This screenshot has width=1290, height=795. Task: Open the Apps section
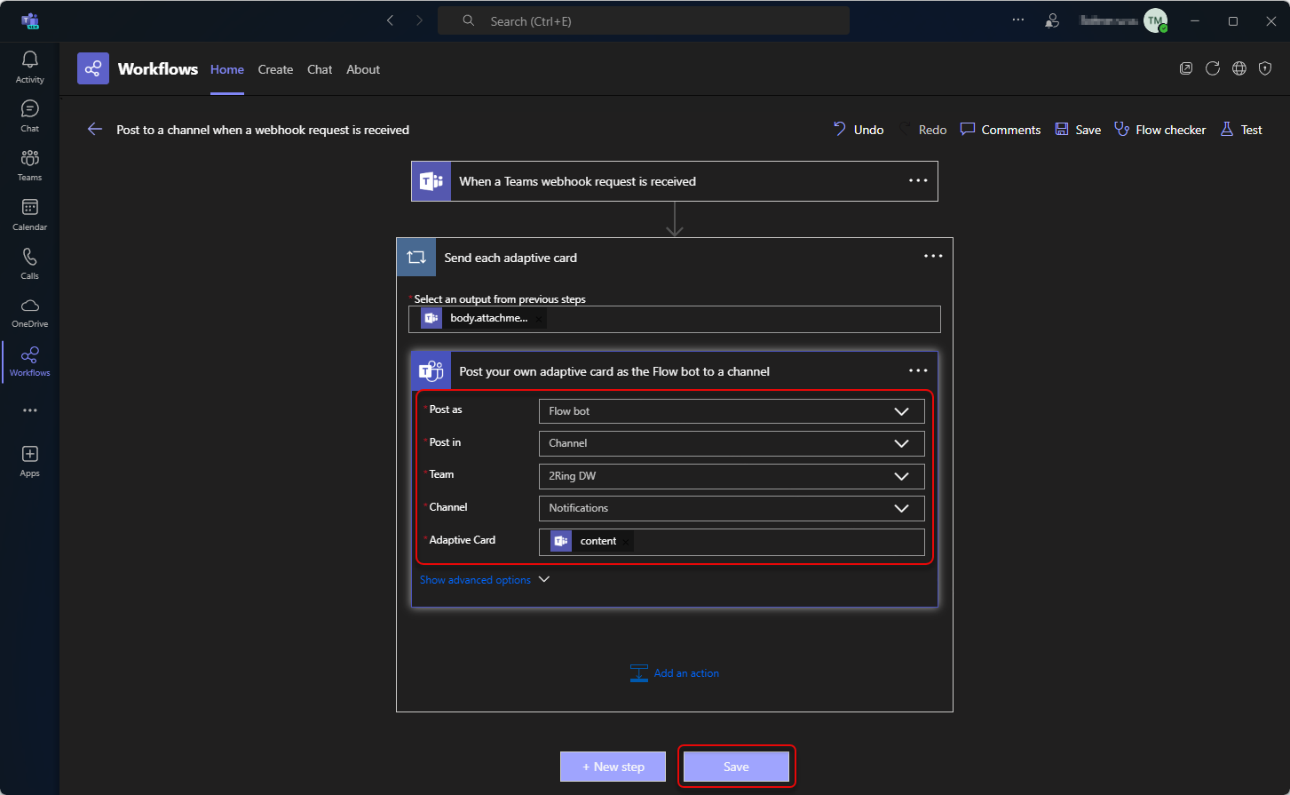point(29,458)
